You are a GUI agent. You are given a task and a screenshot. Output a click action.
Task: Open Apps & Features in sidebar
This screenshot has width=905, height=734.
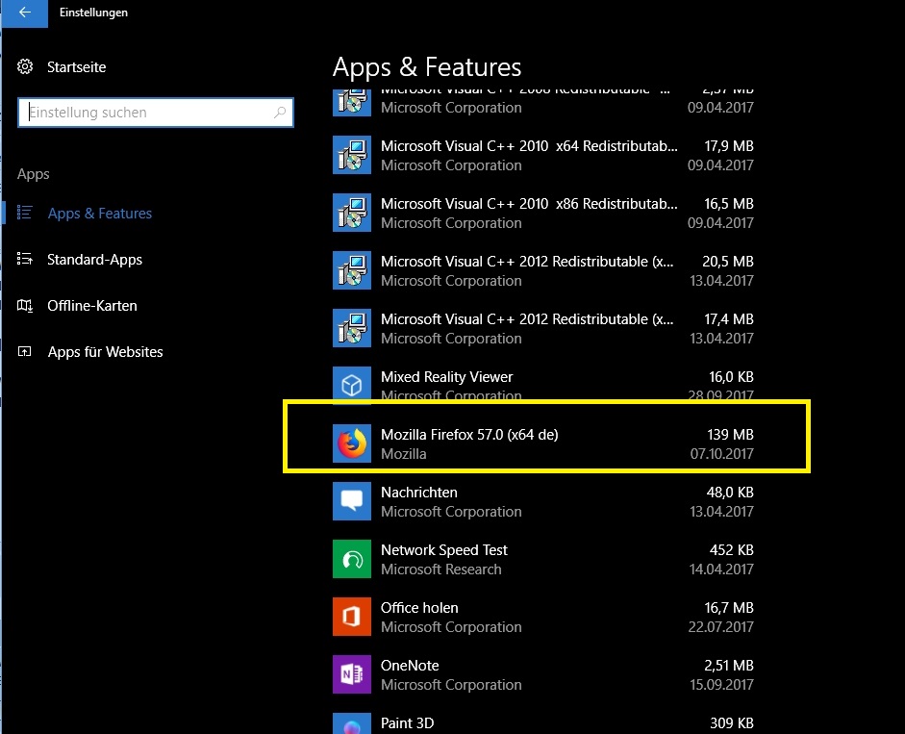coord(99,214)
